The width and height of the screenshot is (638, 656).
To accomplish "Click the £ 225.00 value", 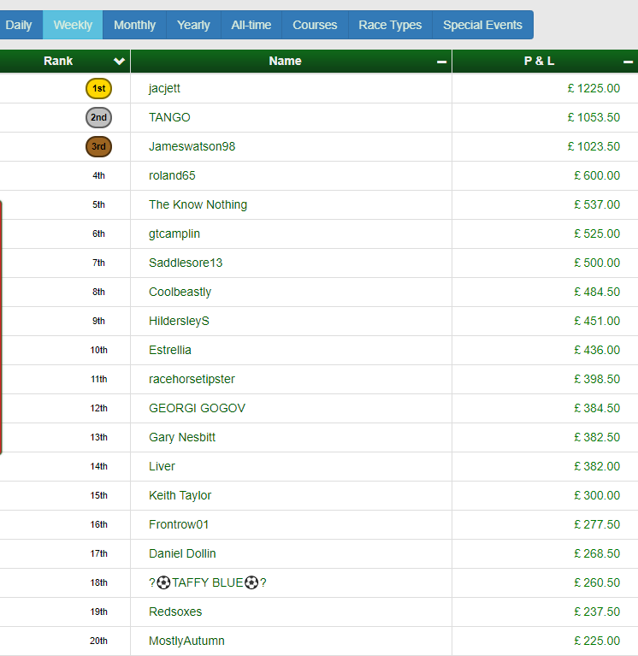I will click(597, 641).
